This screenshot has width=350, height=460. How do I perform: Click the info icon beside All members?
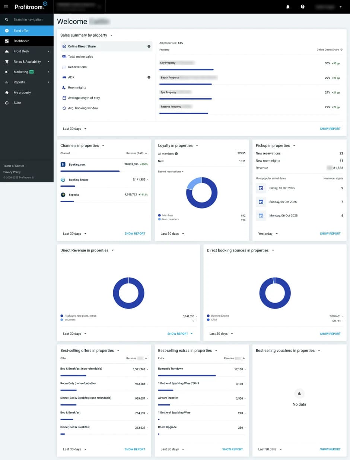click(x=176, y=153)
